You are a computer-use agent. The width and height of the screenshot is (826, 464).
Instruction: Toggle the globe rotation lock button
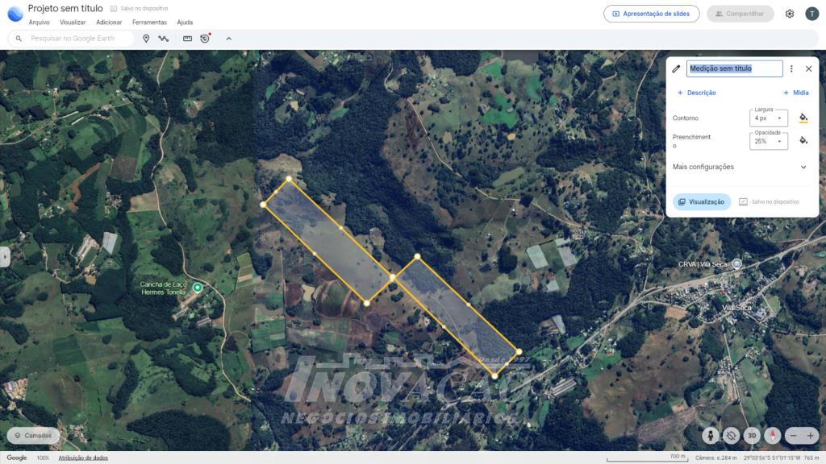[731, 436]
